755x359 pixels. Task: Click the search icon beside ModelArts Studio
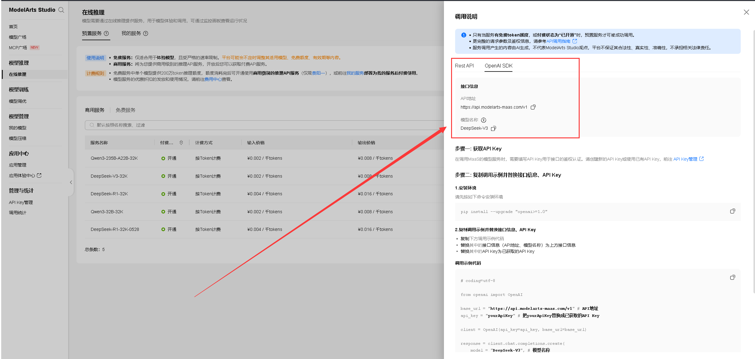pos(61,10)
